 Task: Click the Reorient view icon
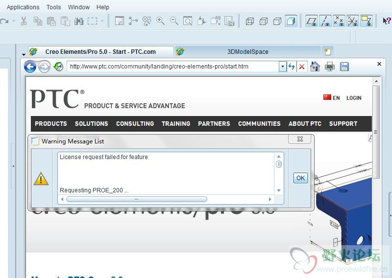tap(201, 21)
